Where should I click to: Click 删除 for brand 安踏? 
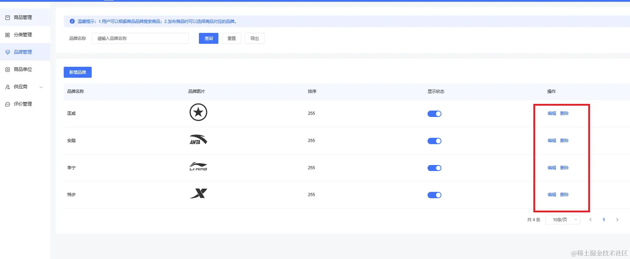564,141
